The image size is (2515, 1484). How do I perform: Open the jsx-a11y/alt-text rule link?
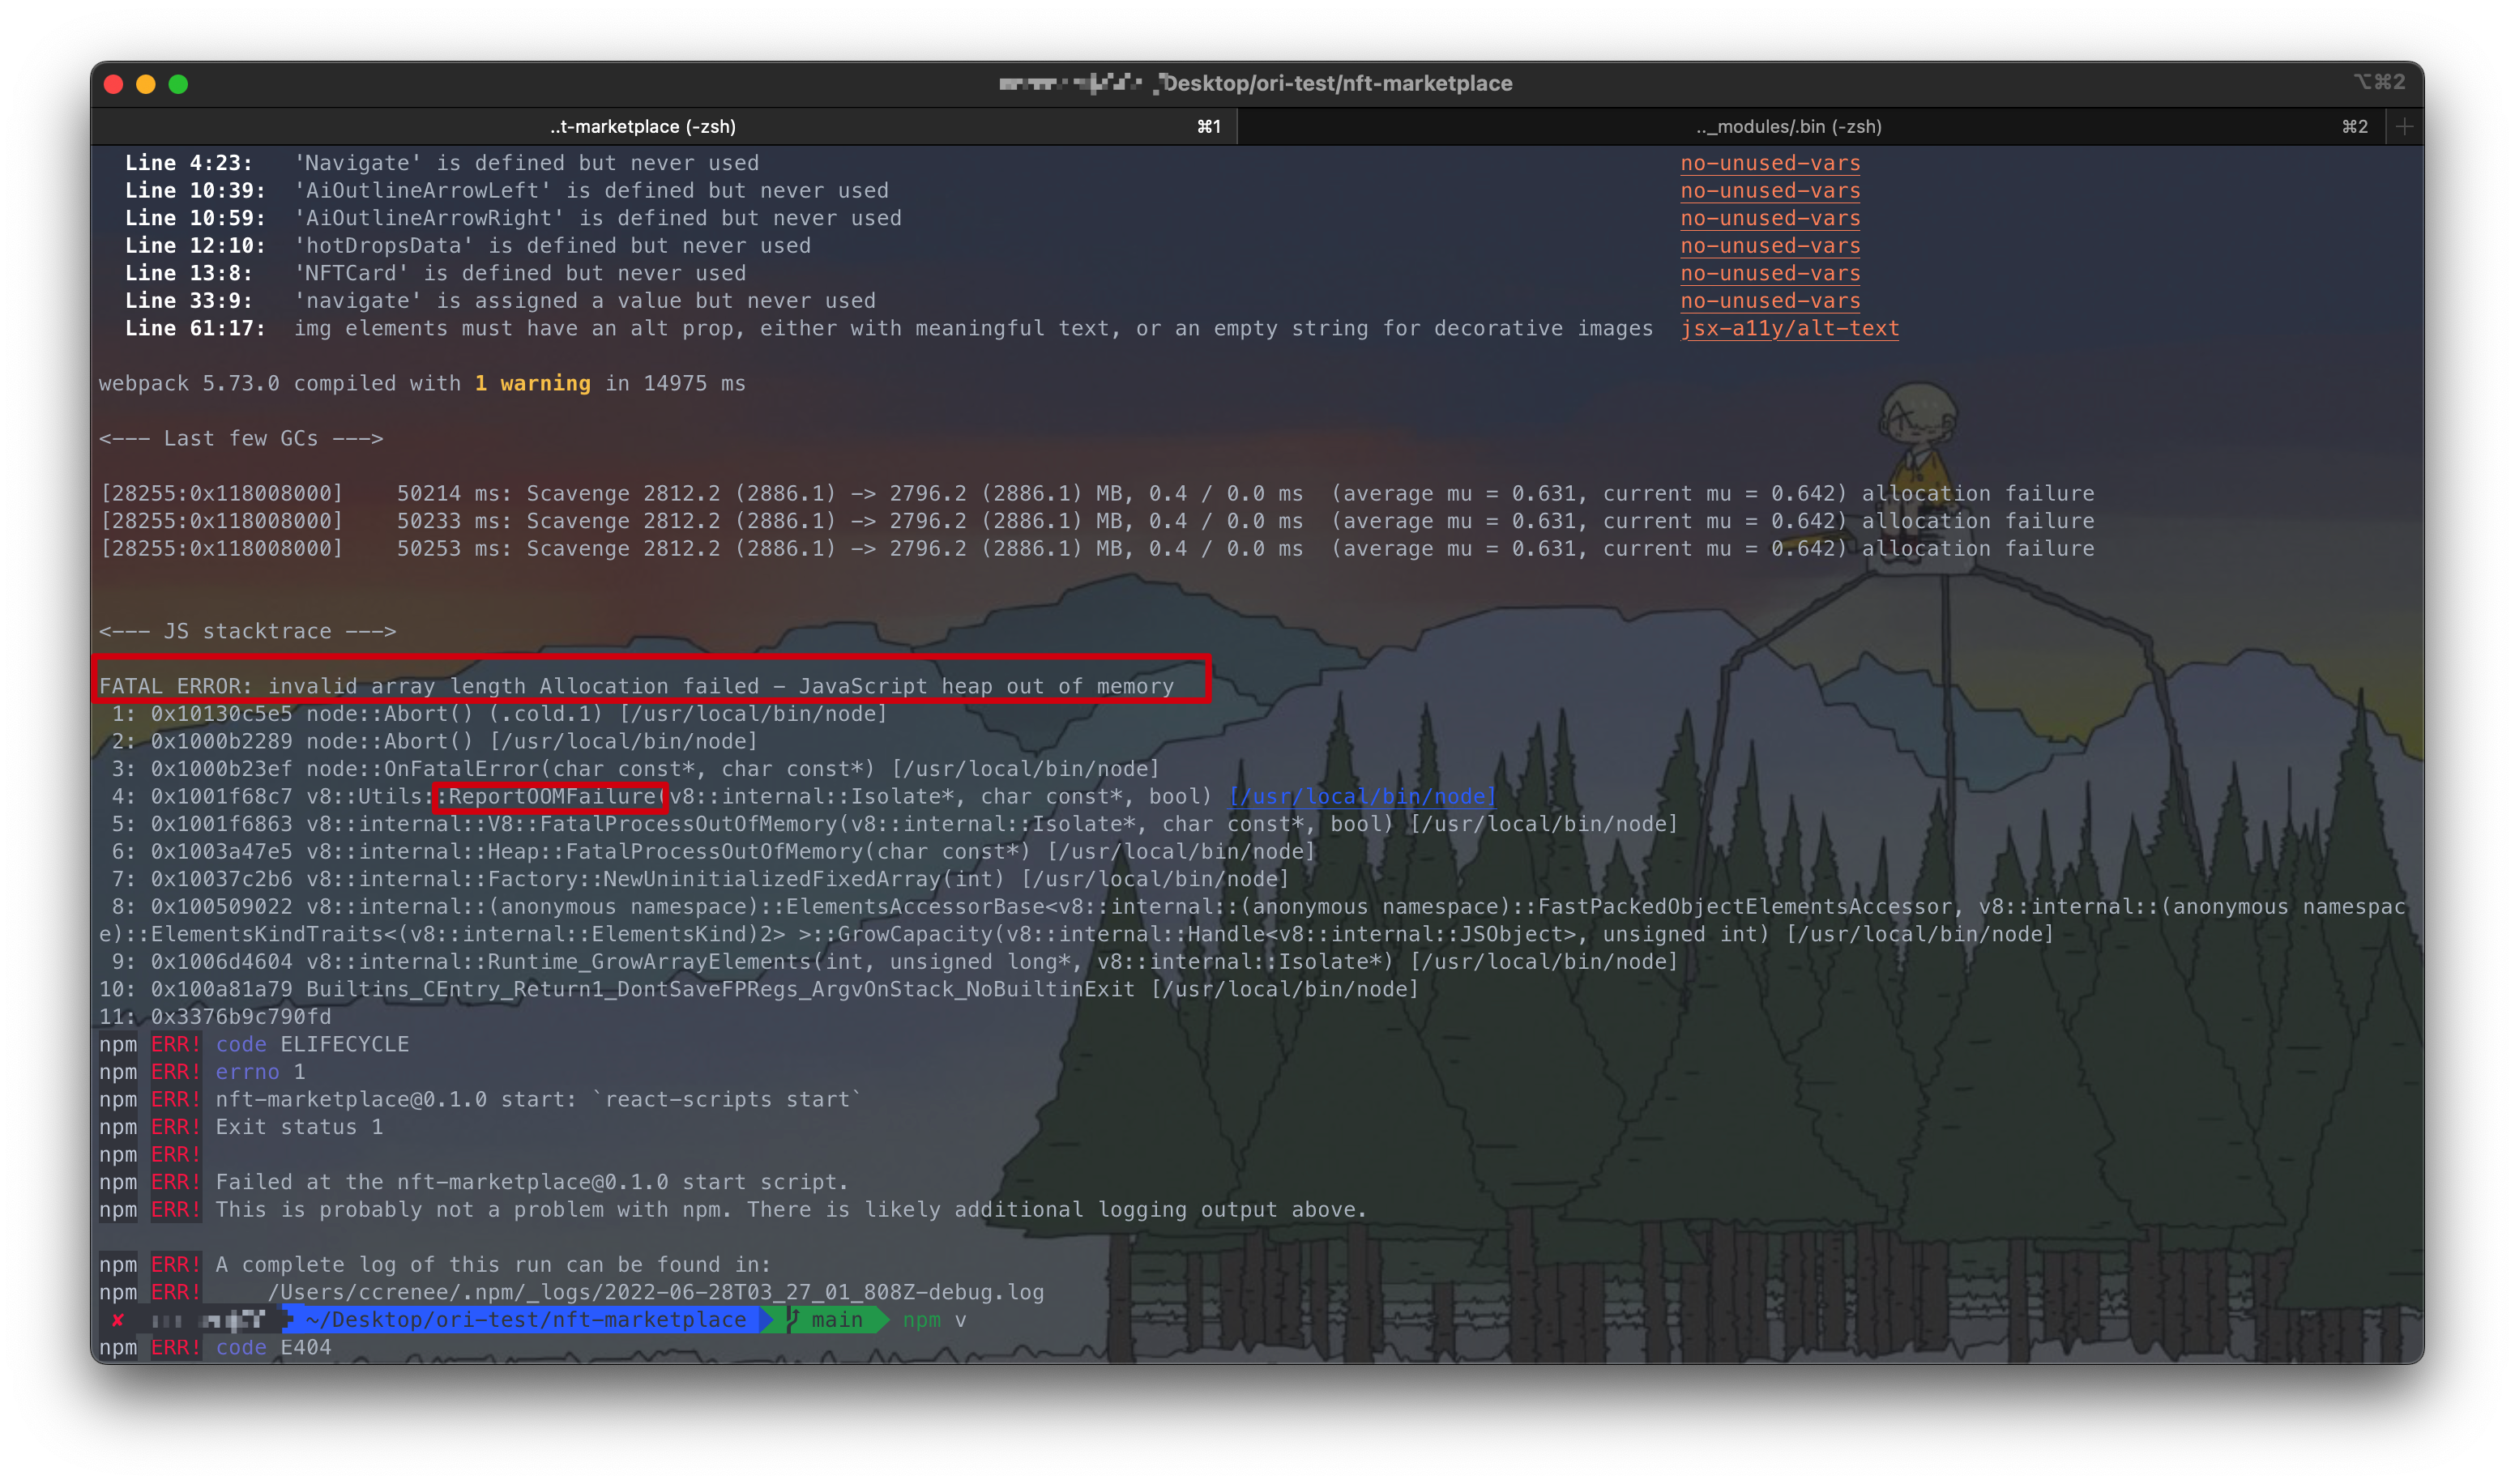click(1788, 329)
